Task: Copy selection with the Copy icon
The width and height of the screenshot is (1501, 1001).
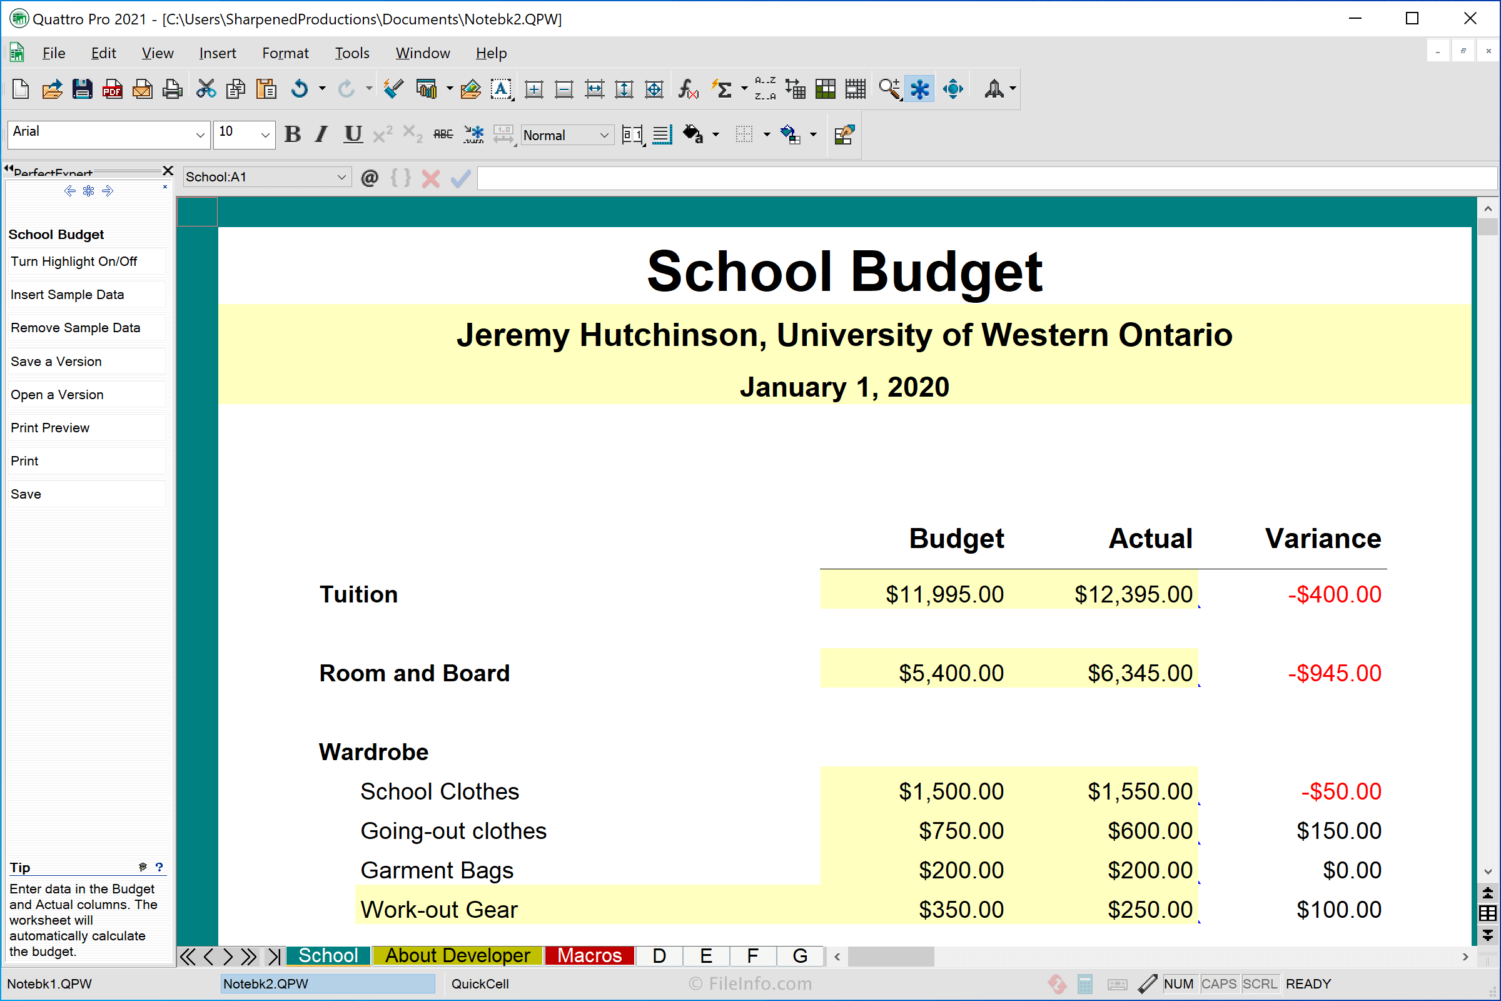Action: click(236, 89)
